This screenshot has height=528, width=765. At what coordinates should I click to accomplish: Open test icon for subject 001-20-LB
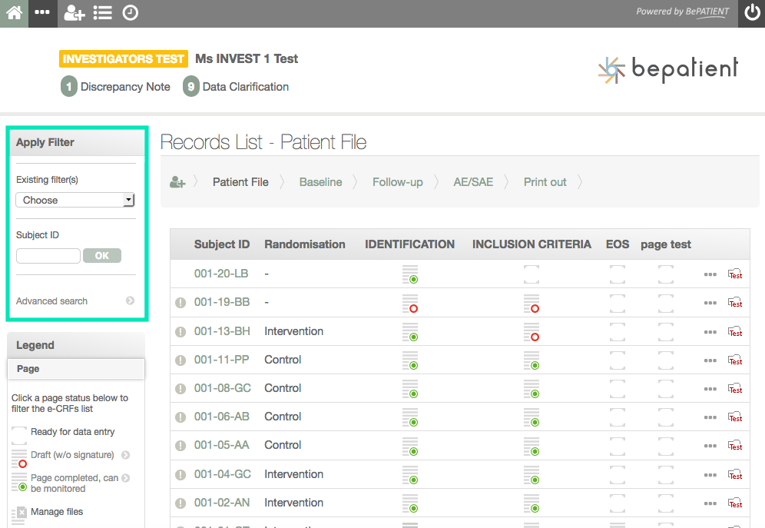(x=735, y=274)
